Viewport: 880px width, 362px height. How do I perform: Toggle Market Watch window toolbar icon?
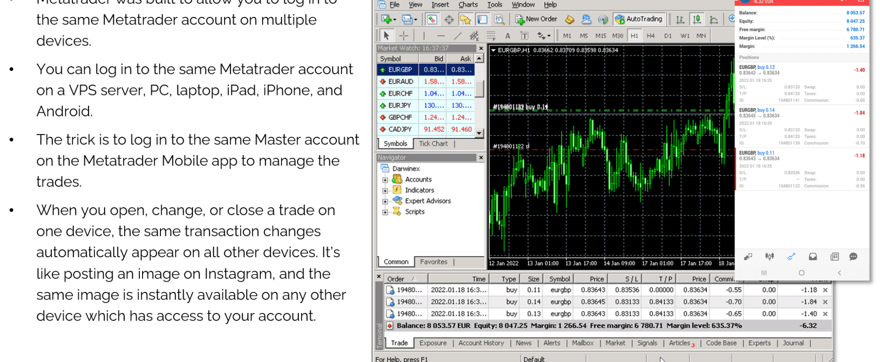(x=432, y=19)
